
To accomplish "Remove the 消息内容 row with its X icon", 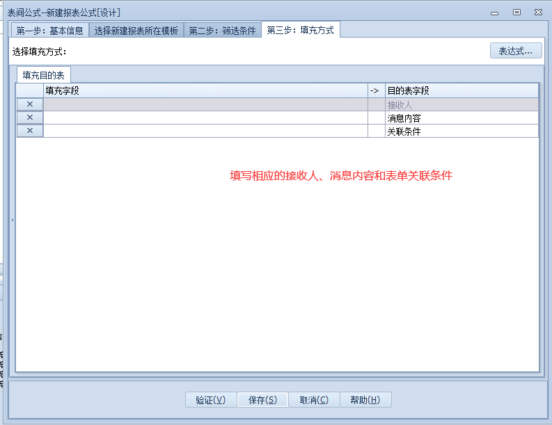I will coord(30,118).
